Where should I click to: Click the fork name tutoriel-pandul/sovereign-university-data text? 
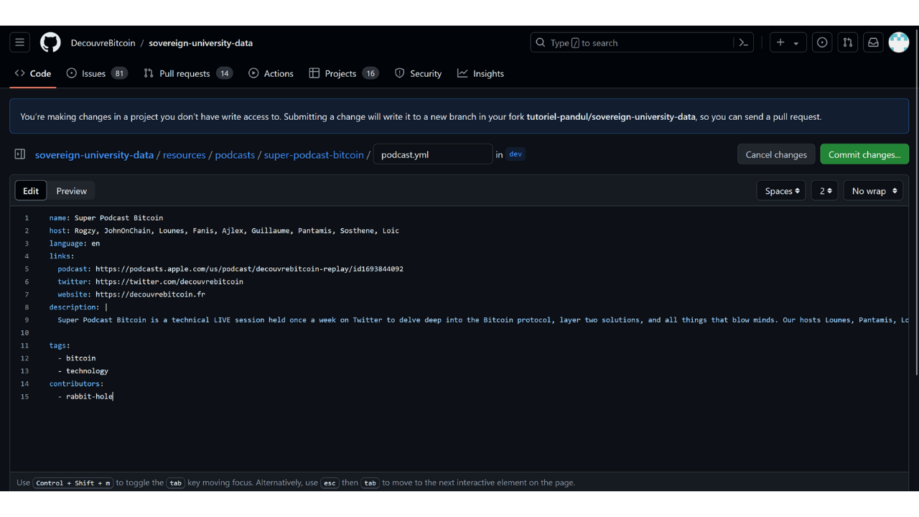click(611, 116)
